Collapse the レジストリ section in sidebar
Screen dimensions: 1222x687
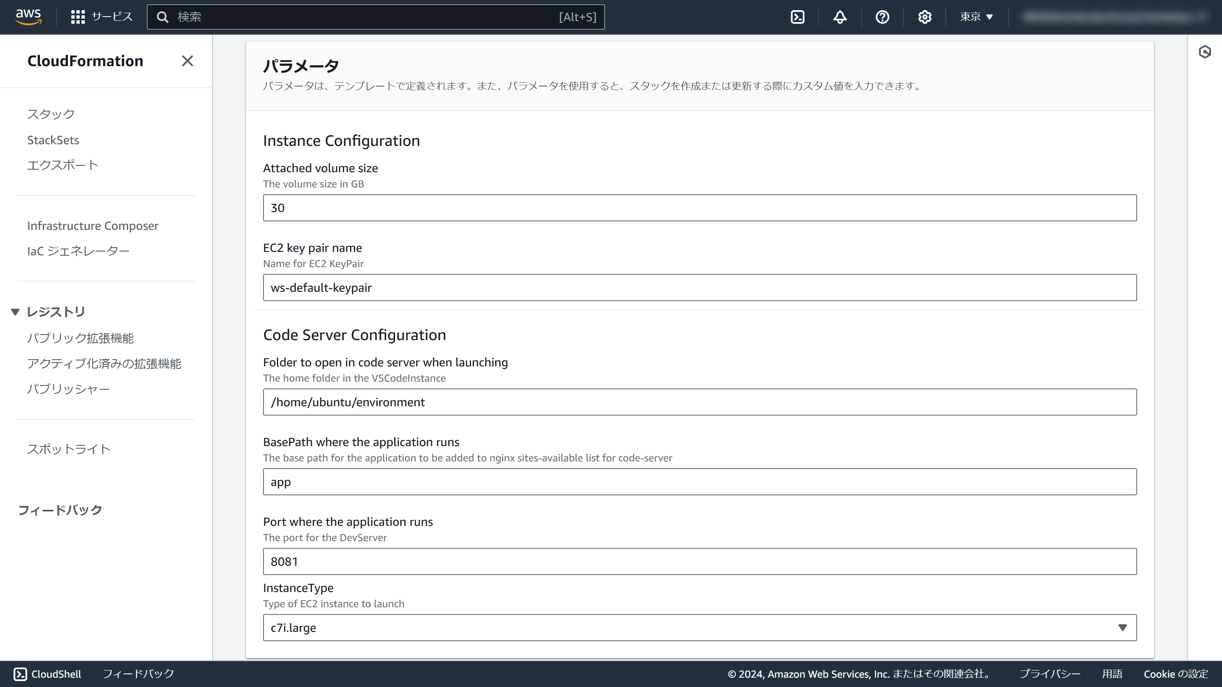pyautogui.click(x=15, y=312)
